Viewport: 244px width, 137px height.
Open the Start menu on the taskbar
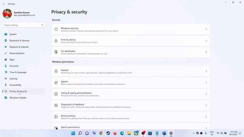click(73, 133)
